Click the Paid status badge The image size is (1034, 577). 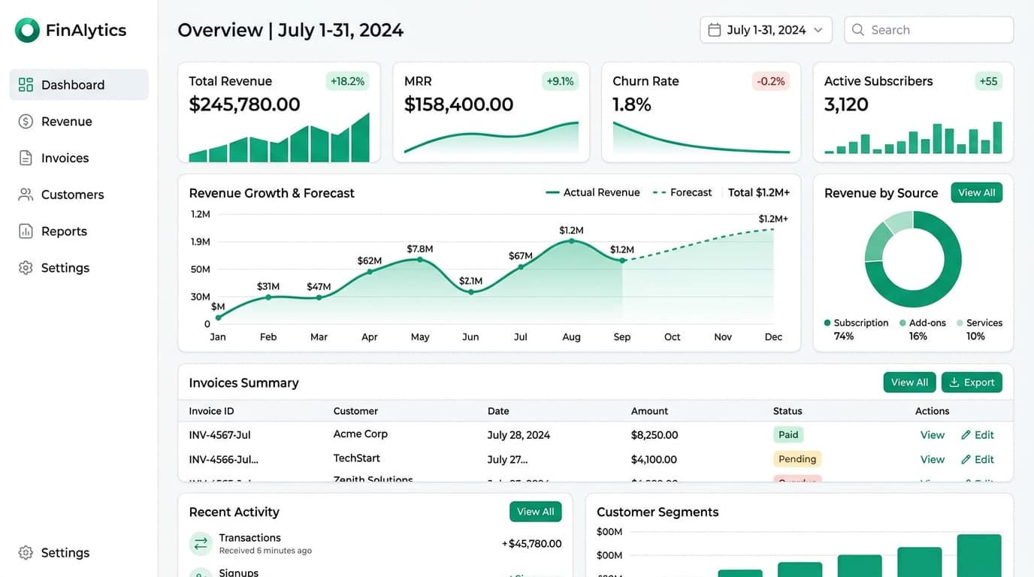click(x=788, y=434)
